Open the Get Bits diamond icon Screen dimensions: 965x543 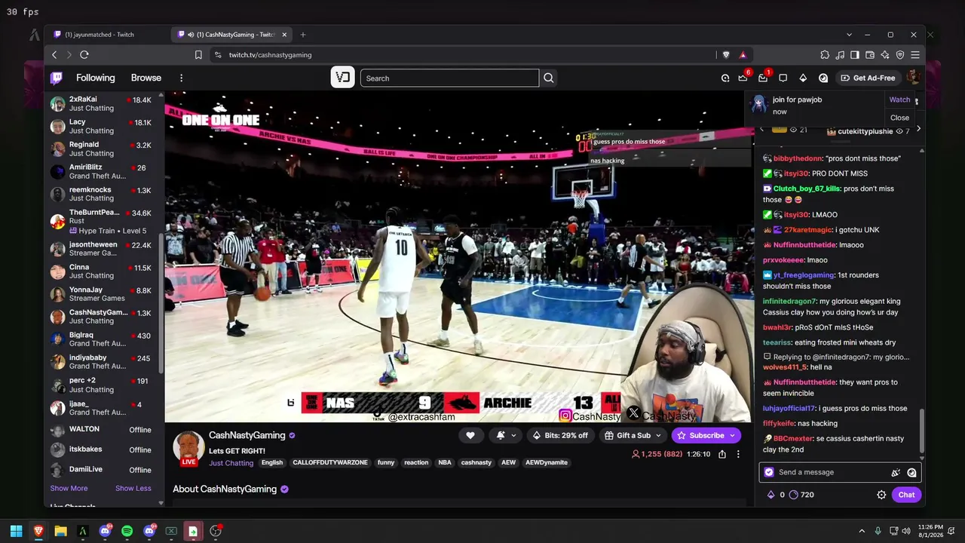click(803, 78)
